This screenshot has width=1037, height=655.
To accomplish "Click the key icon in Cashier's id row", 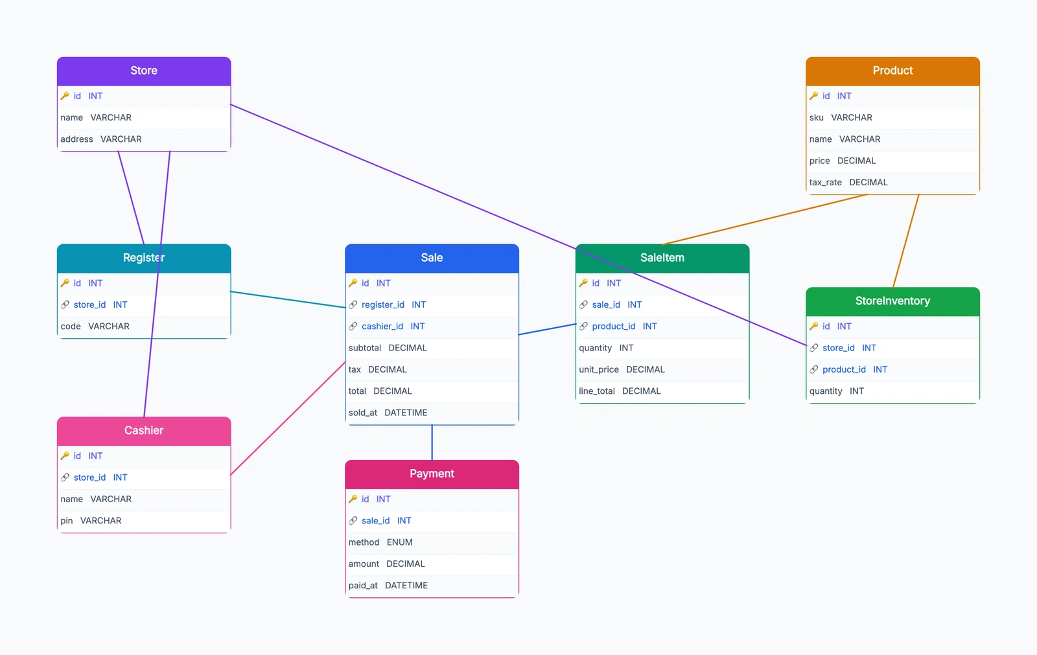I will click(x=65, y=456).
